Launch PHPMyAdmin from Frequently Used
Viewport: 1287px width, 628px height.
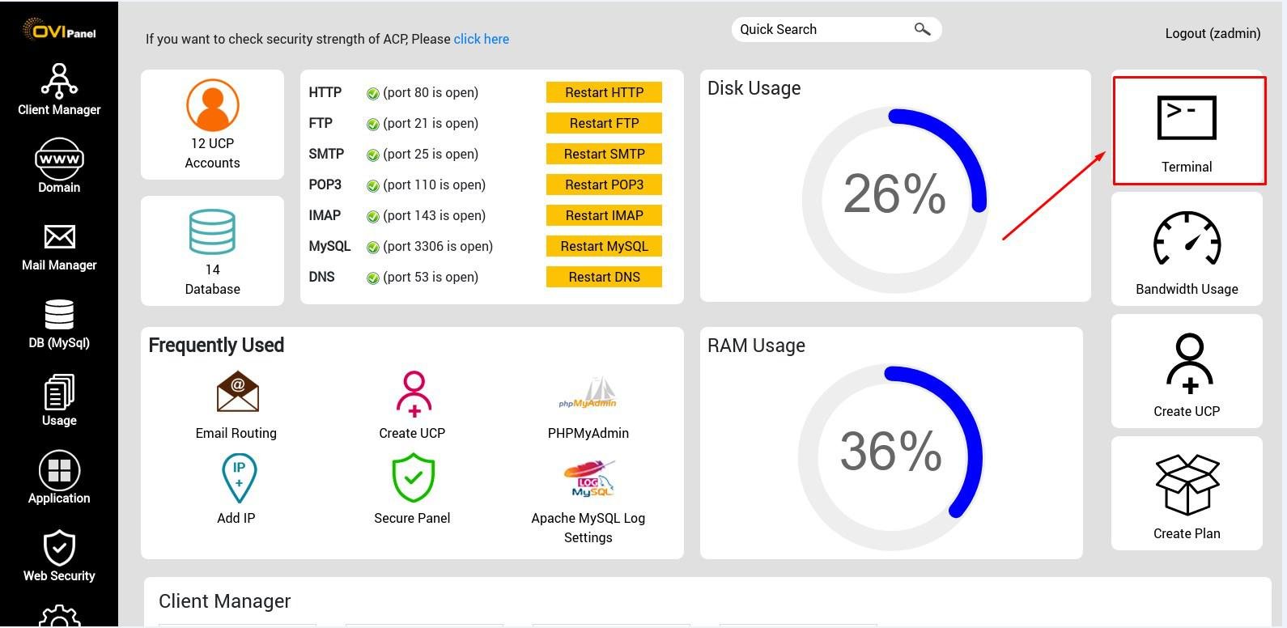tap(588, 393)
